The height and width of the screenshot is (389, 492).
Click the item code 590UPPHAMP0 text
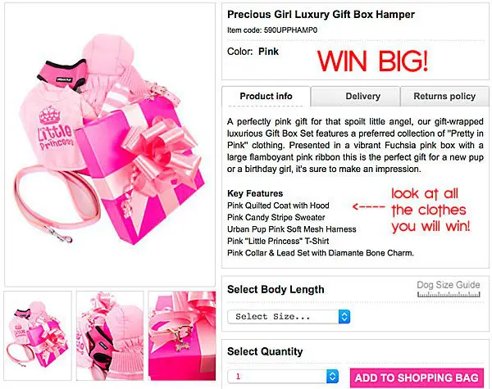[290, 30]
